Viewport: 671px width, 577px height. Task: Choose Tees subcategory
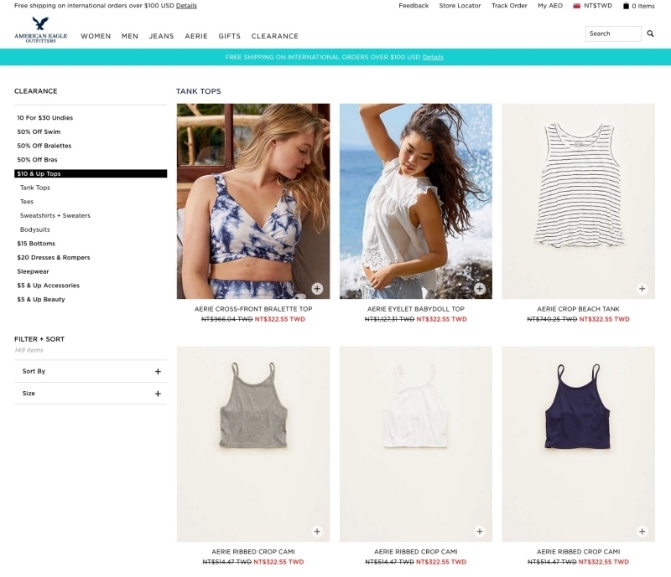point(27,202)
